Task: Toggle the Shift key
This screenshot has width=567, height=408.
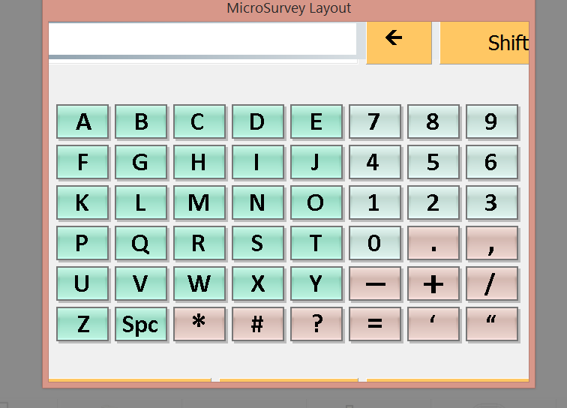Action: (x=484, y=43)
